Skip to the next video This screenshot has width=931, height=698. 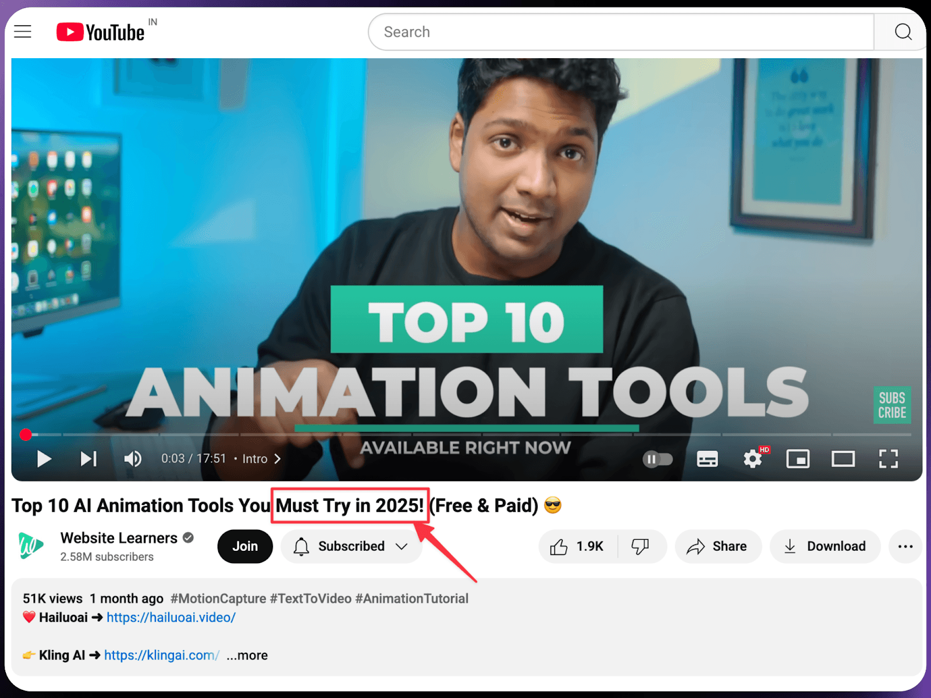tap(88, 459)
